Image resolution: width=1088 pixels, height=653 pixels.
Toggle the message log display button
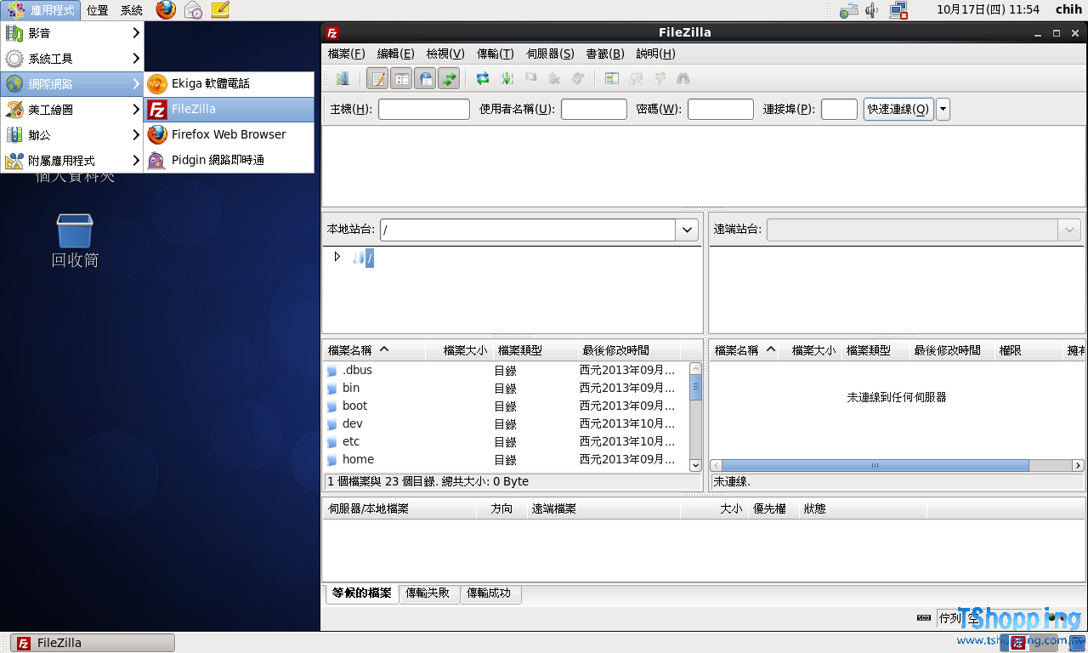pyautogui.click(x=378, y=79)
